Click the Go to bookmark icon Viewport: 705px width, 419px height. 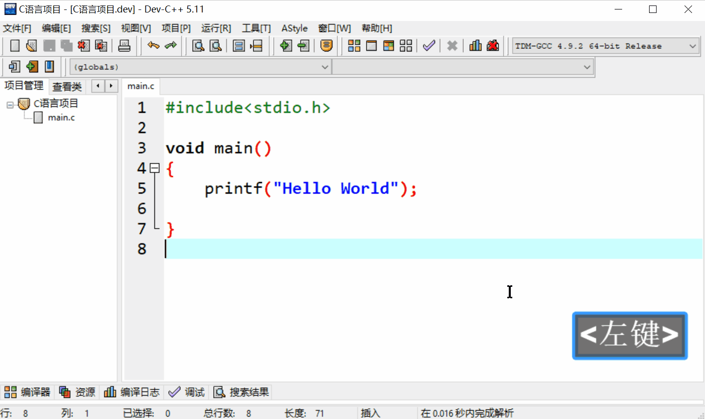coord(49,66)
